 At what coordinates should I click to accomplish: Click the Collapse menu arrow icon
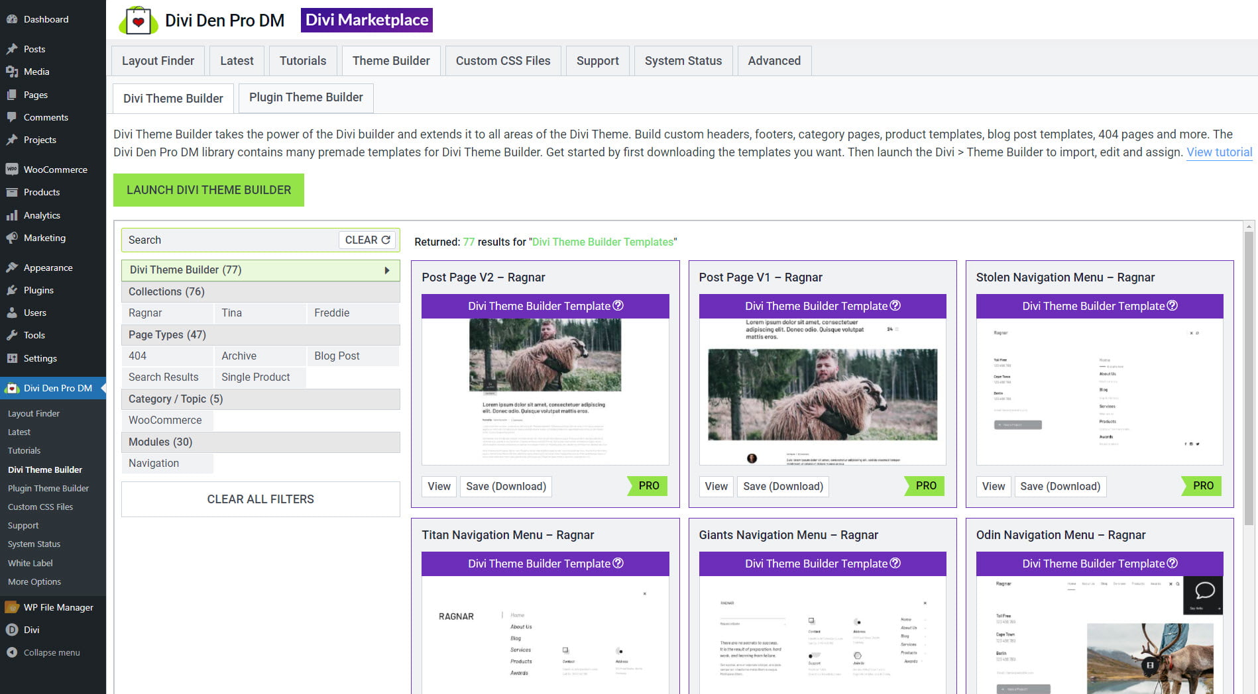(12, 652)
